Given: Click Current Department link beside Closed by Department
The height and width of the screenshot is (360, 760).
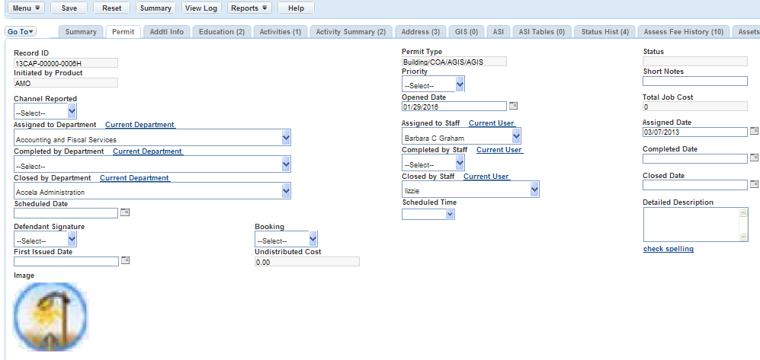Looking at the screenshot, I should coord(134,178).
